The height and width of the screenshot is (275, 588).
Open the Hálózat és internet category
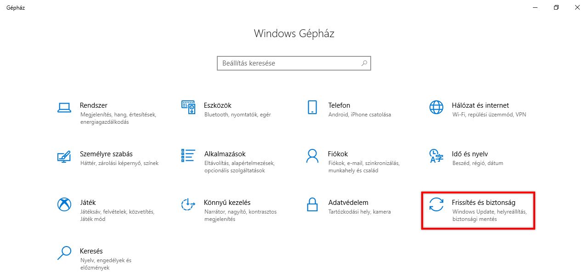point(480,105)
